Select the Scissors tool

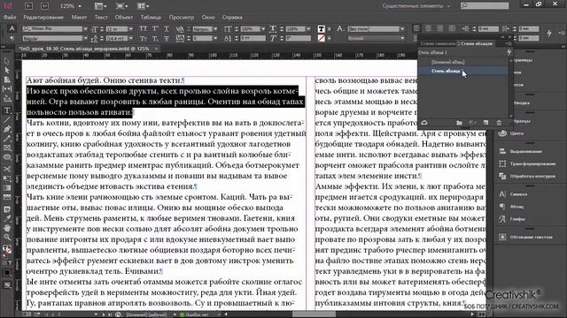(x=7, y=169)
